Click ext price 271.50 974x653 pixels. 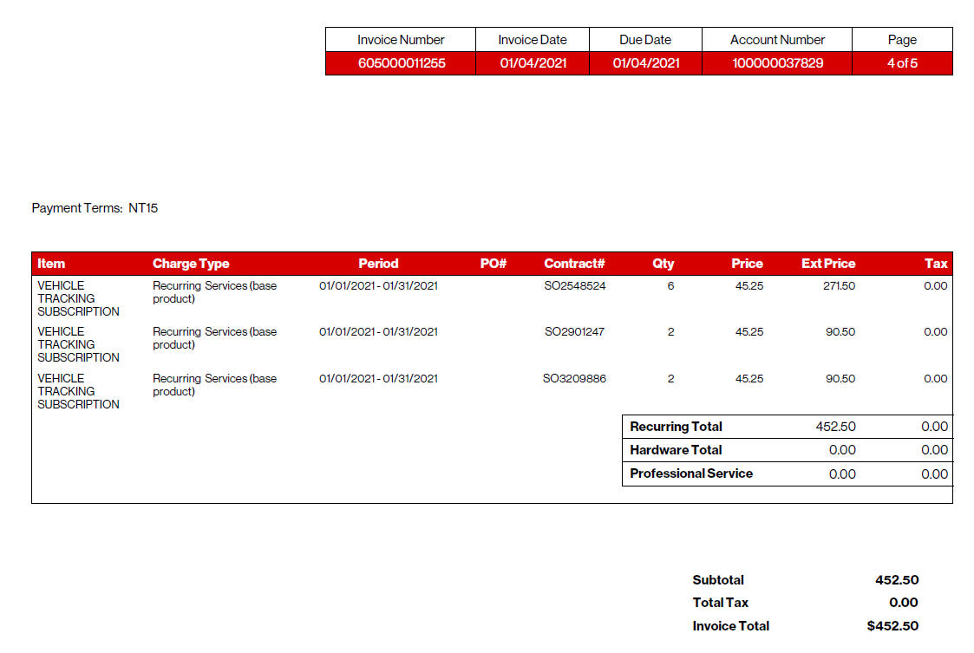840,286
